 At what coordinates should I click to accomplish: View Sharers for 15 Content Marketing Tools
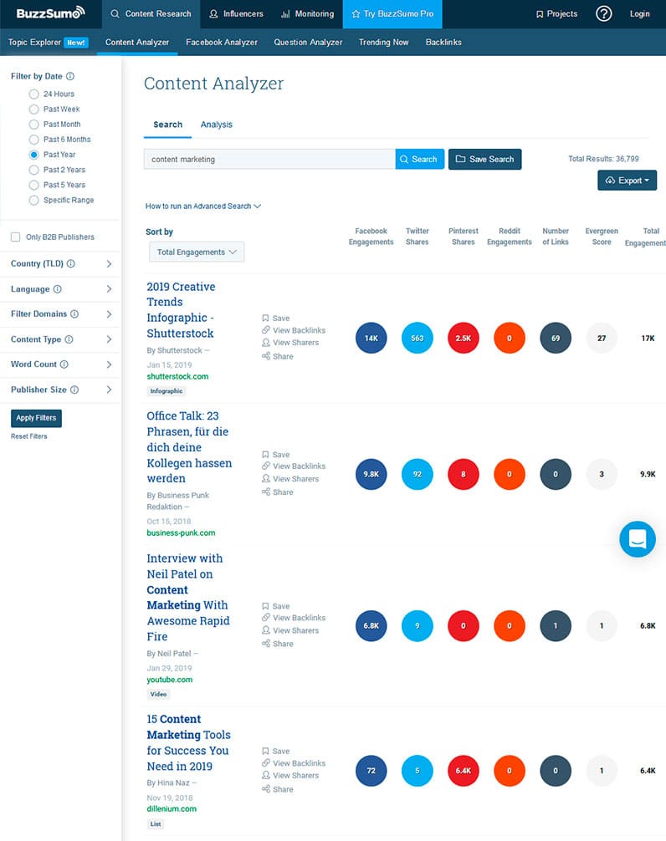(x=290, y=775)
